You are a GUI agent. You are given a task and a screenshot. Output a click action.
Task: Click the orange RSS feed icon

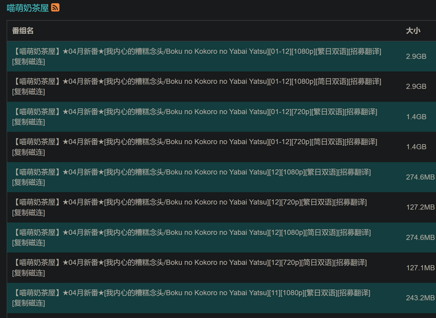tap(55, 8)
